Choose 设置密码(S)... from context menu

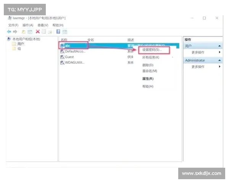click(152, 50)
